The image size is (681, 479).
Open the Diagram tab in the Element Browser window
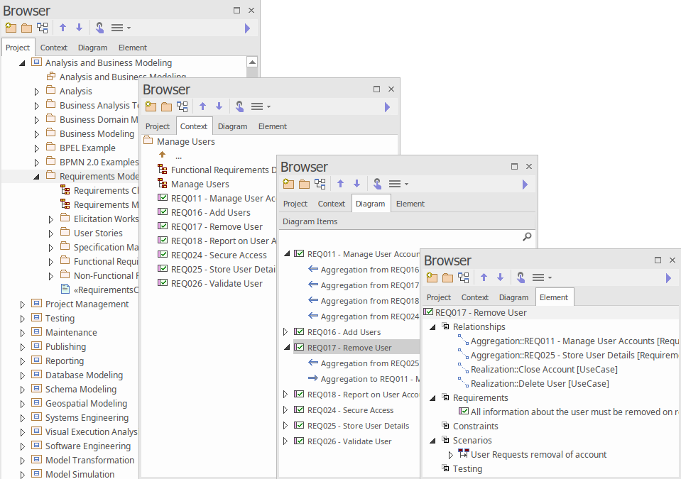coord(513,297)
